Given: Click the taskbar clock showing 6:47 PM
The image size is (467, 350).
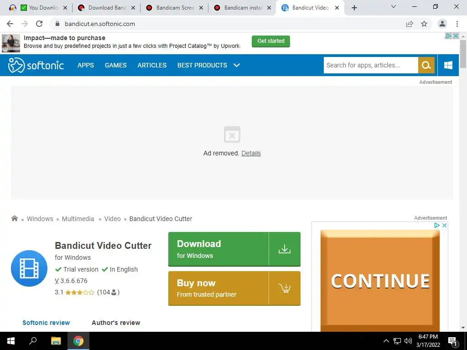Looking at the screenshot, I should [x=428, y=341].
